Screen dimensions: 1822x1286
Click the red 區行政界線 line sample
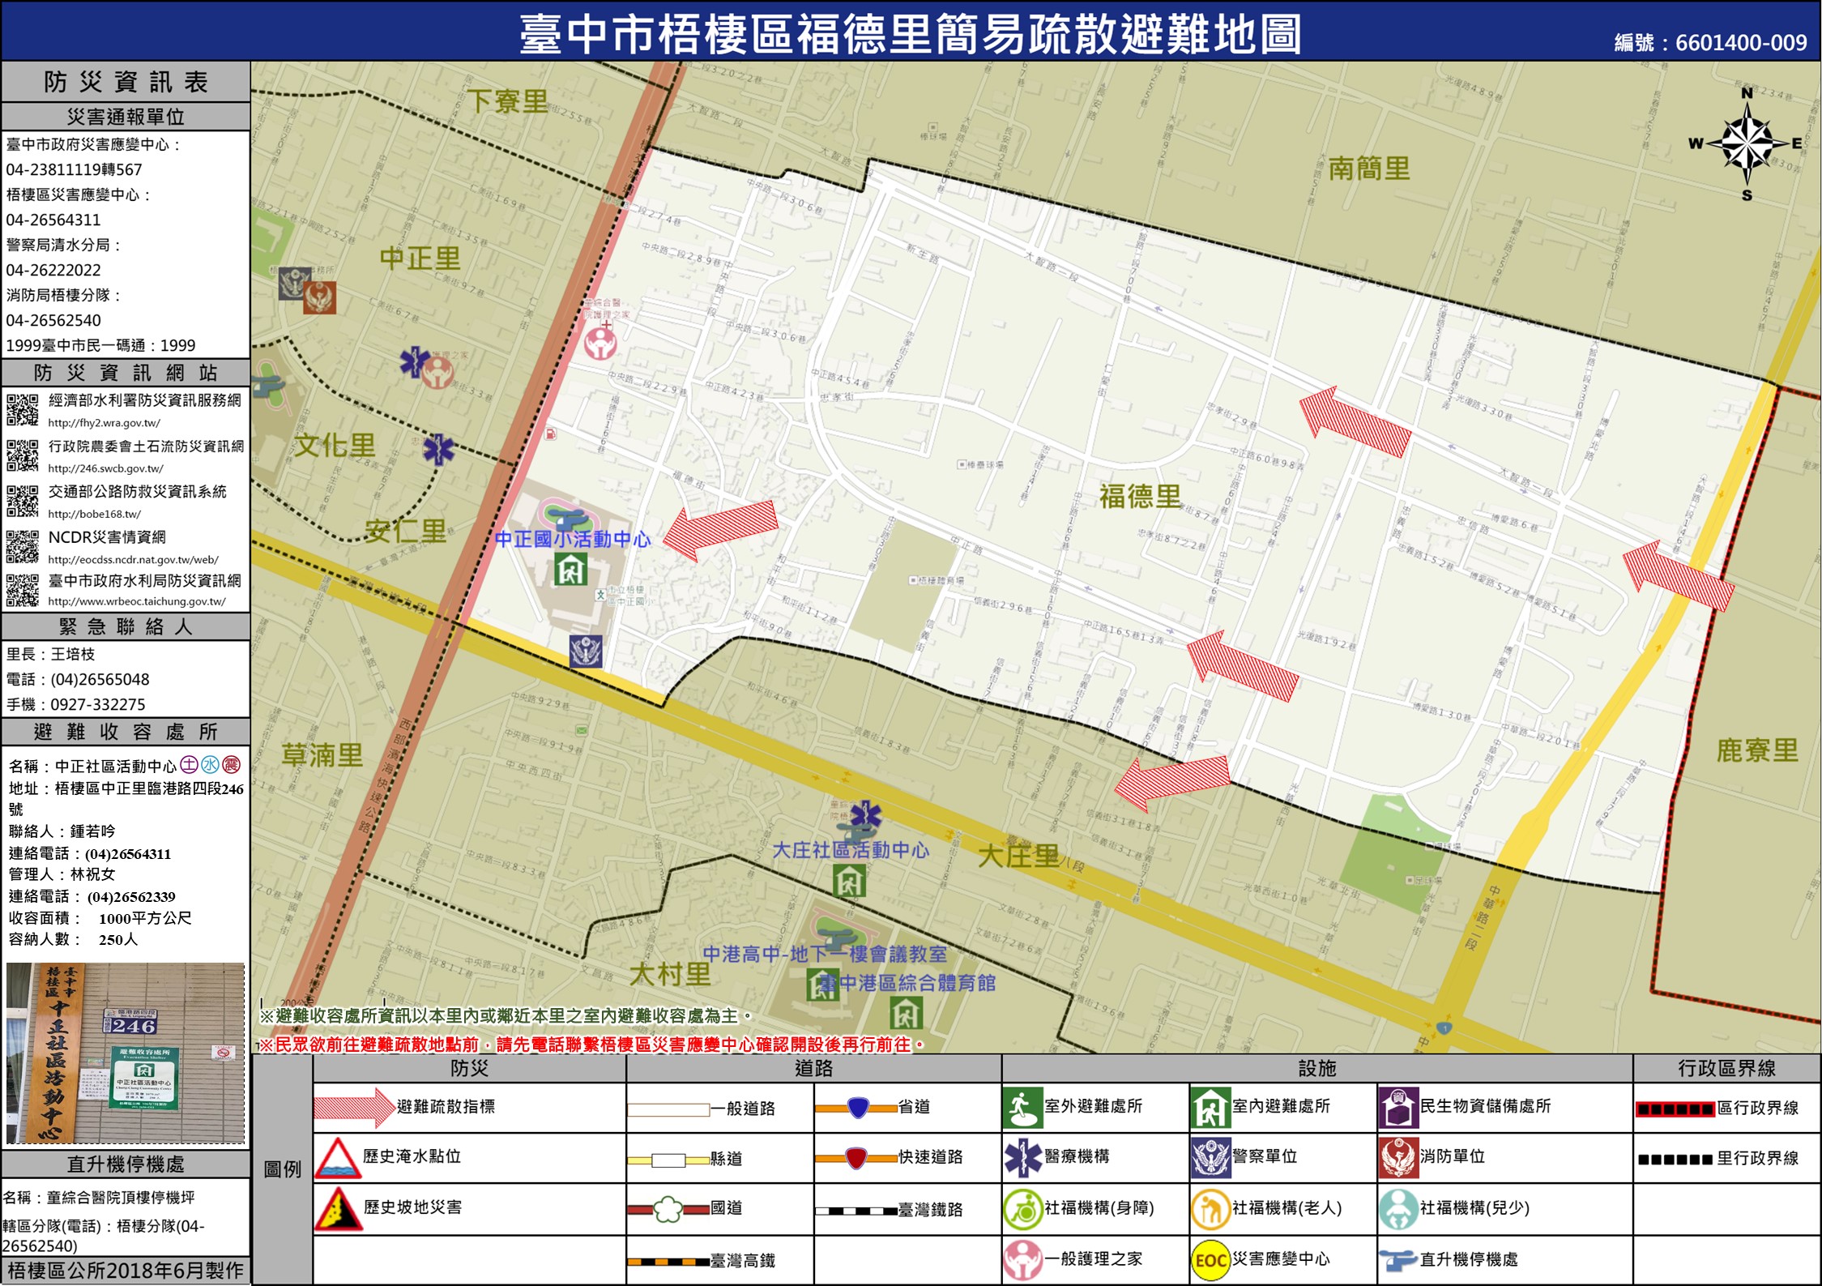(x=1675, y=1109)
